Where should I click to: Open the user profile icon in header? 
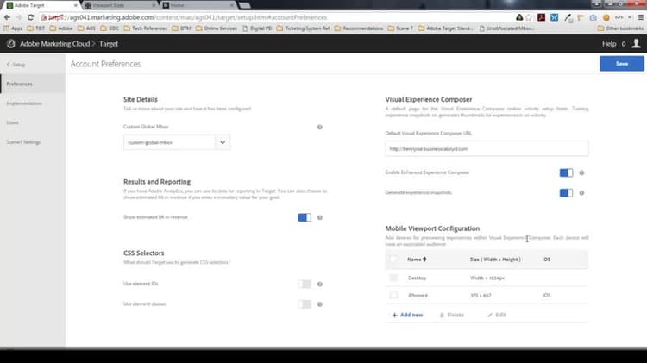[x=636, y=43]
